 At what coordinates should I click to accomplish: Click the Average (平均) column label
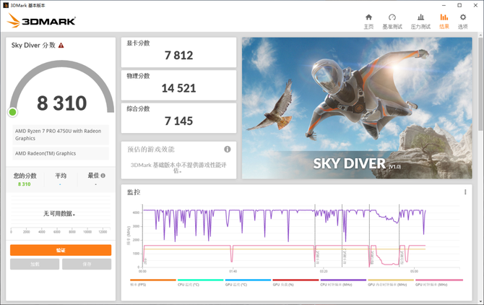61,176
